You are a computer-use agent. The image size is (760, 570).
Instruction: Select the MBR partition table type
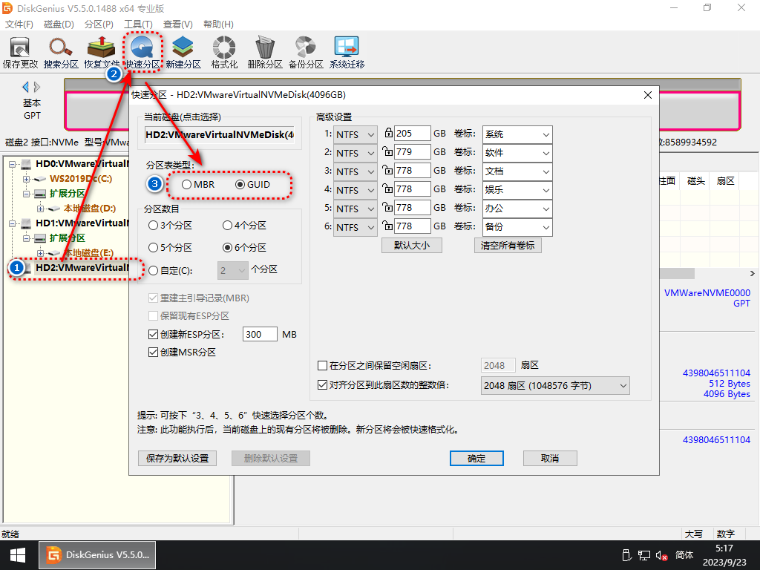[187, 184]
